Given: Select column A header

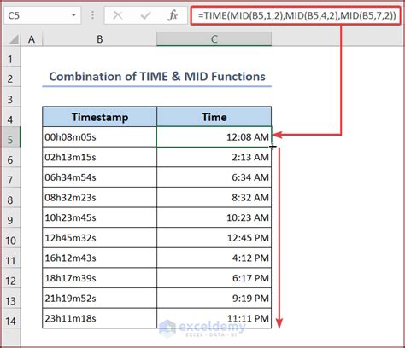Looking at the screenshot, I should click(32, 39).
